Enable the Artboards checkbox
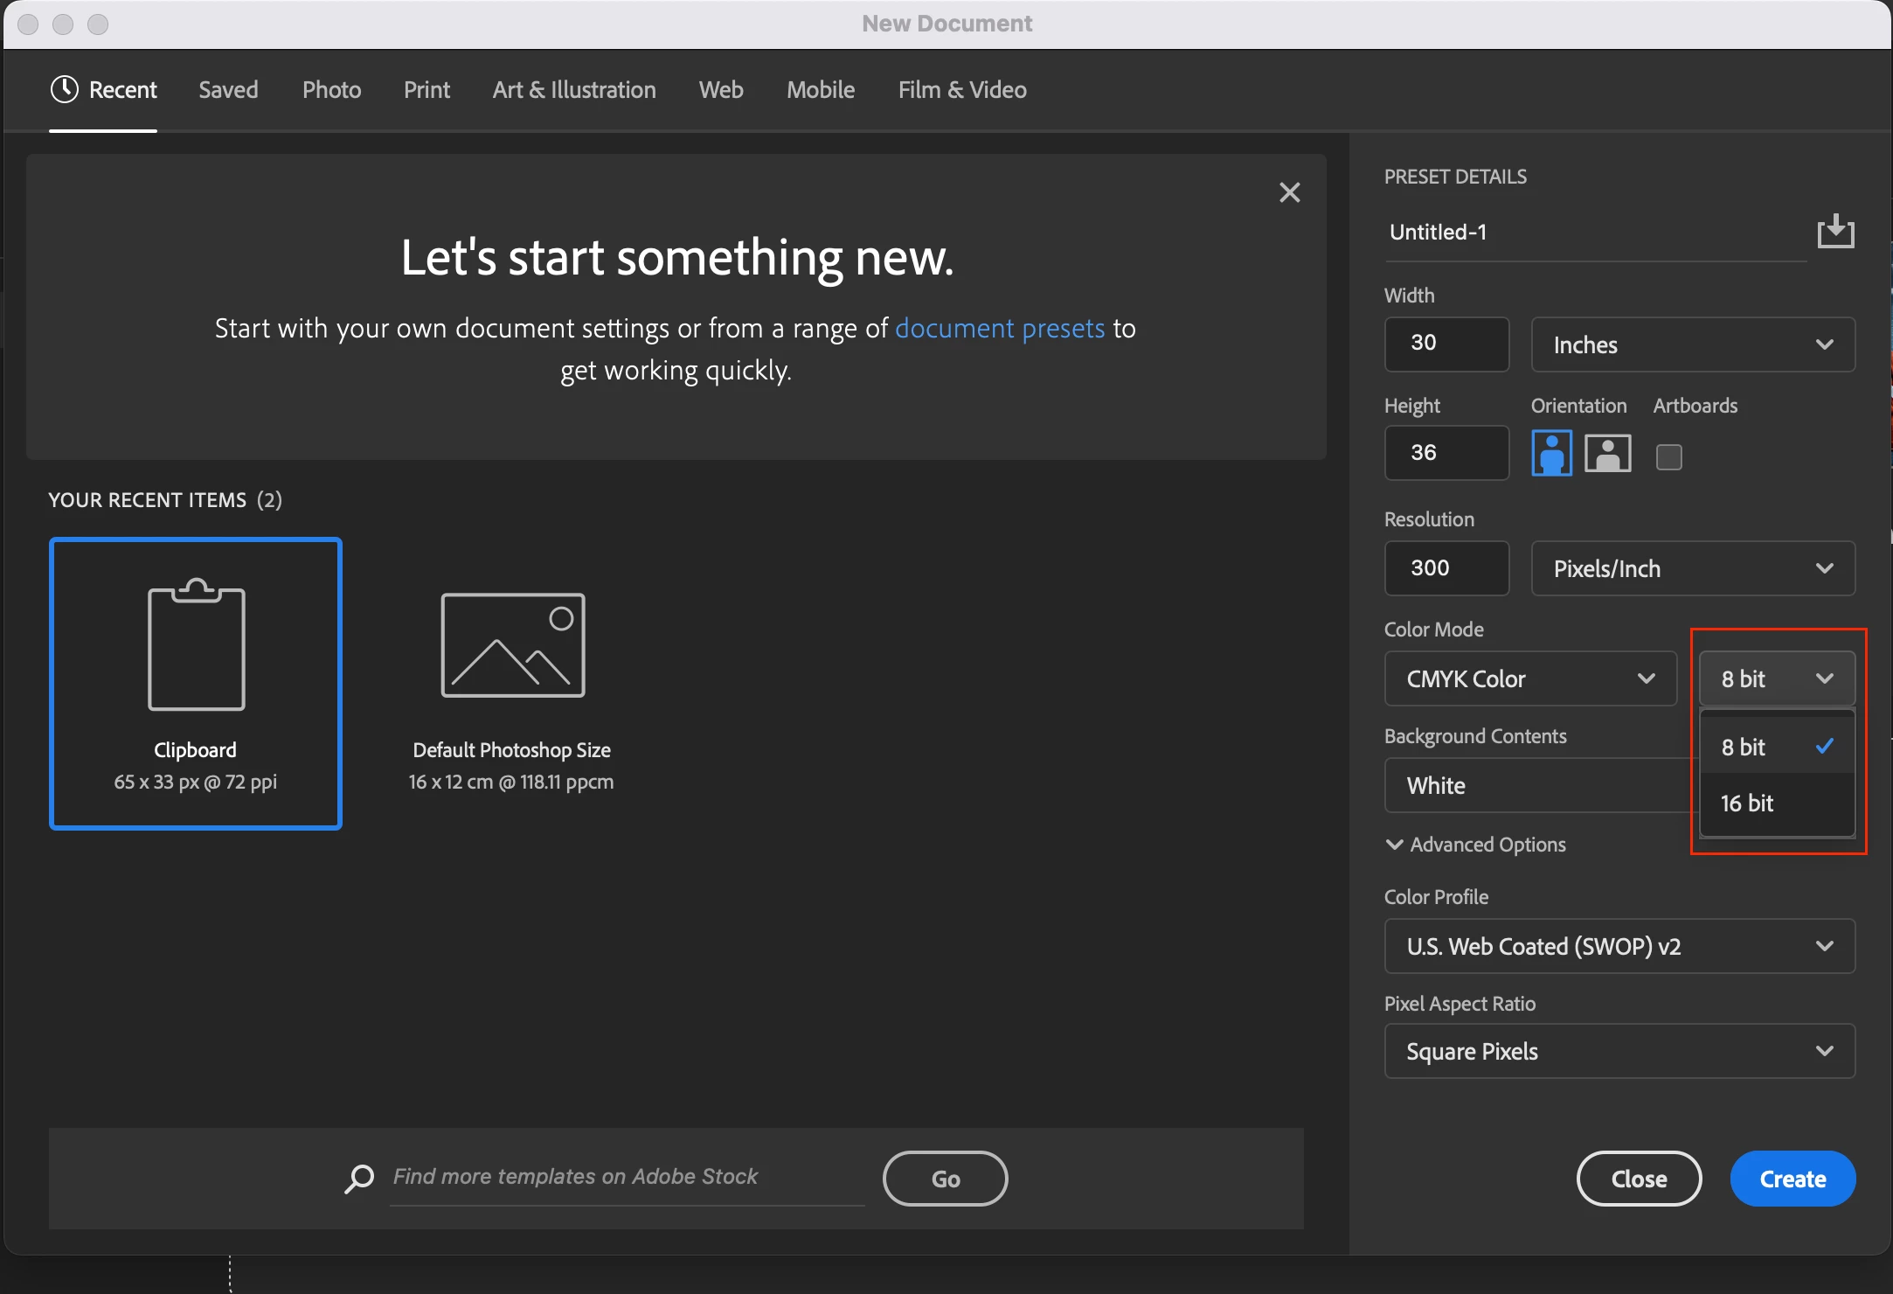This screenshot has height=1294, width=1893. 1668,456
